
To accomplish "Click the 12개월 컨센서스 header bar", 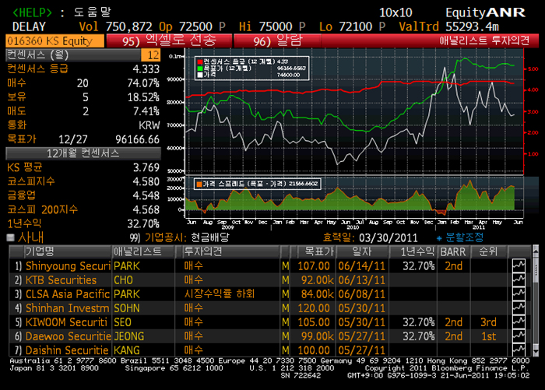I will pos(83,153).
